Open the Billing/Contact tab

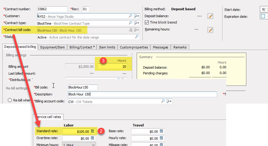pyautogui.click(x=82, y=47)
